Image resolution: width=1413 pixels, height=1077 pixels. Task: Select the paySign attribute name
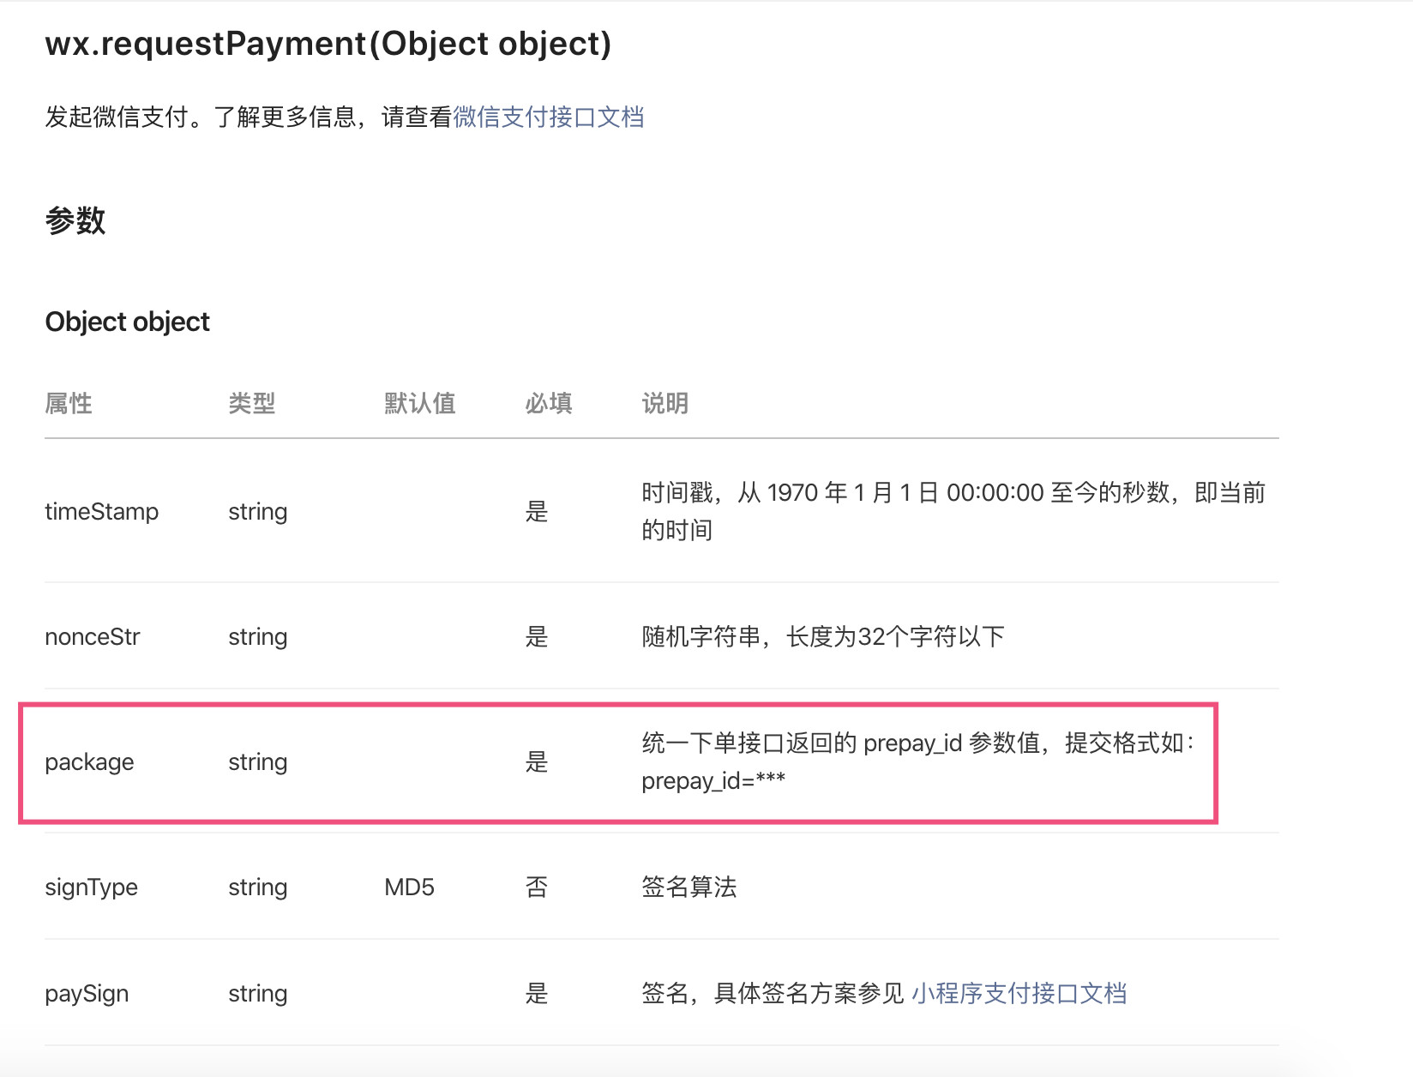[87, 993]
